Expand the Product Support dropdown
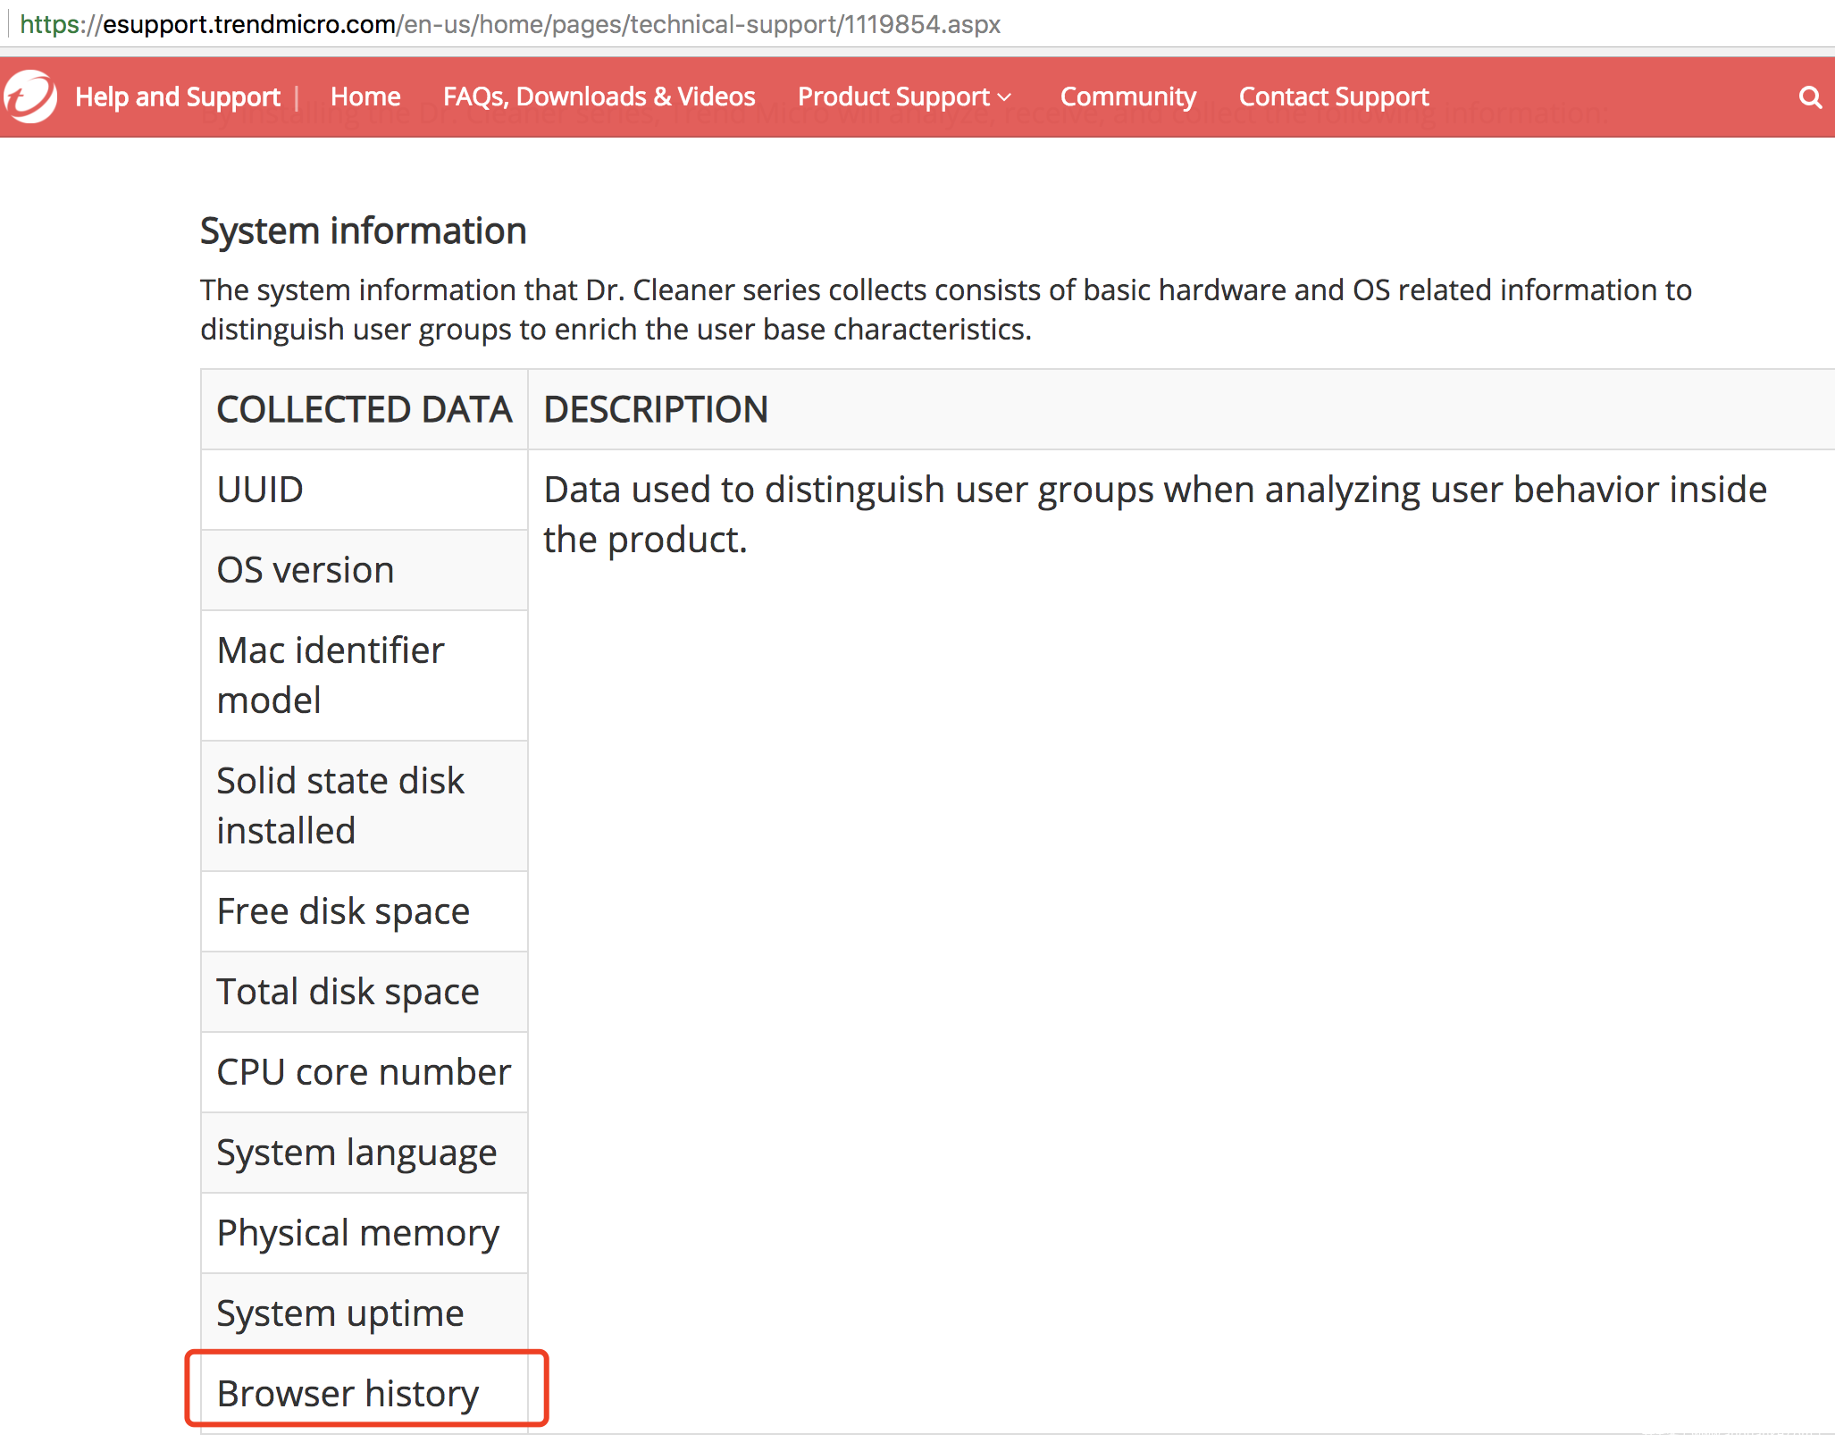The width and height of the screenshot is (1835, 1451). point(904,96)
